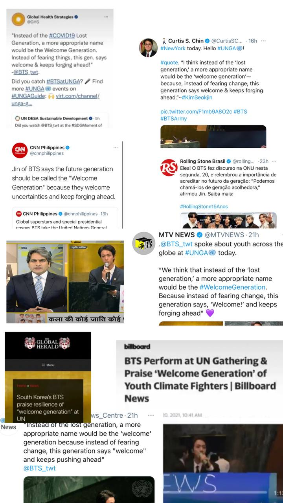The image size is (283, 503).
Task: Open the more options dots on GHS tweet
Action: pos(106,17)
